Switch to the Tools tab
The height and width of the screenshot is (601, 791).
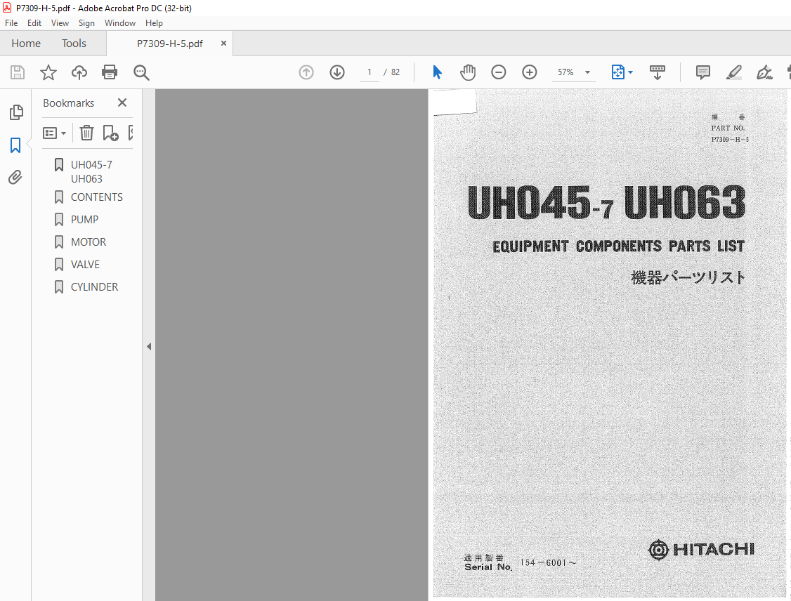click(74, 44)
